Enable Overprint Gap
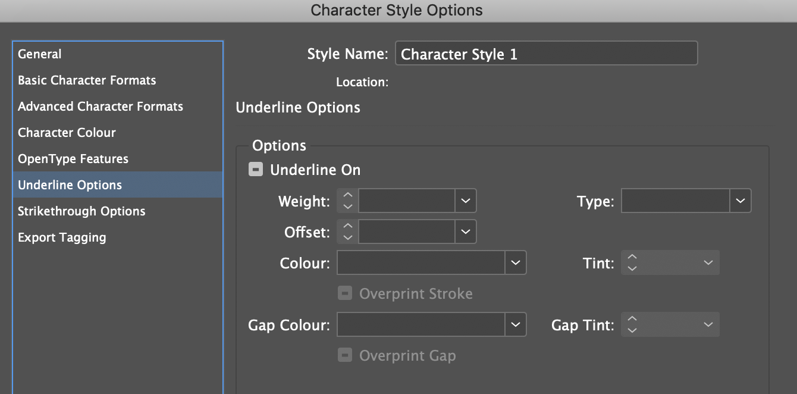 pyautogui.click(x=344, y=355)
